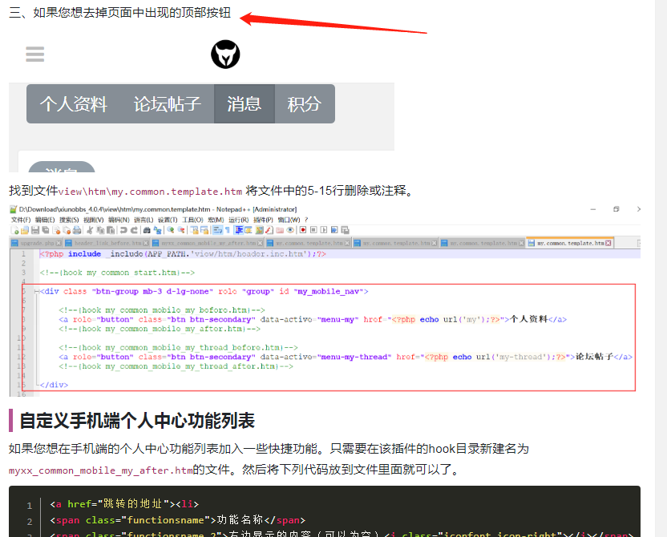Screen dimensions: 667x537
Task: Switch to myxx_common_mobile_my_after.htm editor tab
Action: click(208, 243)
